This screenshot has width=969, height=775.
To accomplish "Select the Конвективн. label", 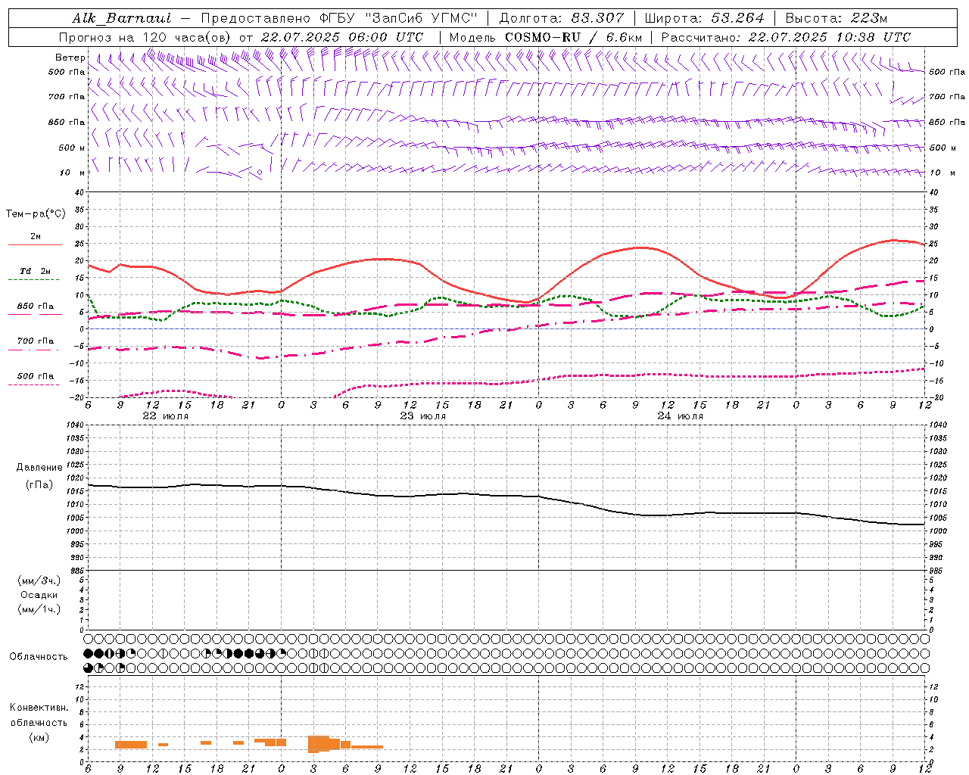I will 39,708.
